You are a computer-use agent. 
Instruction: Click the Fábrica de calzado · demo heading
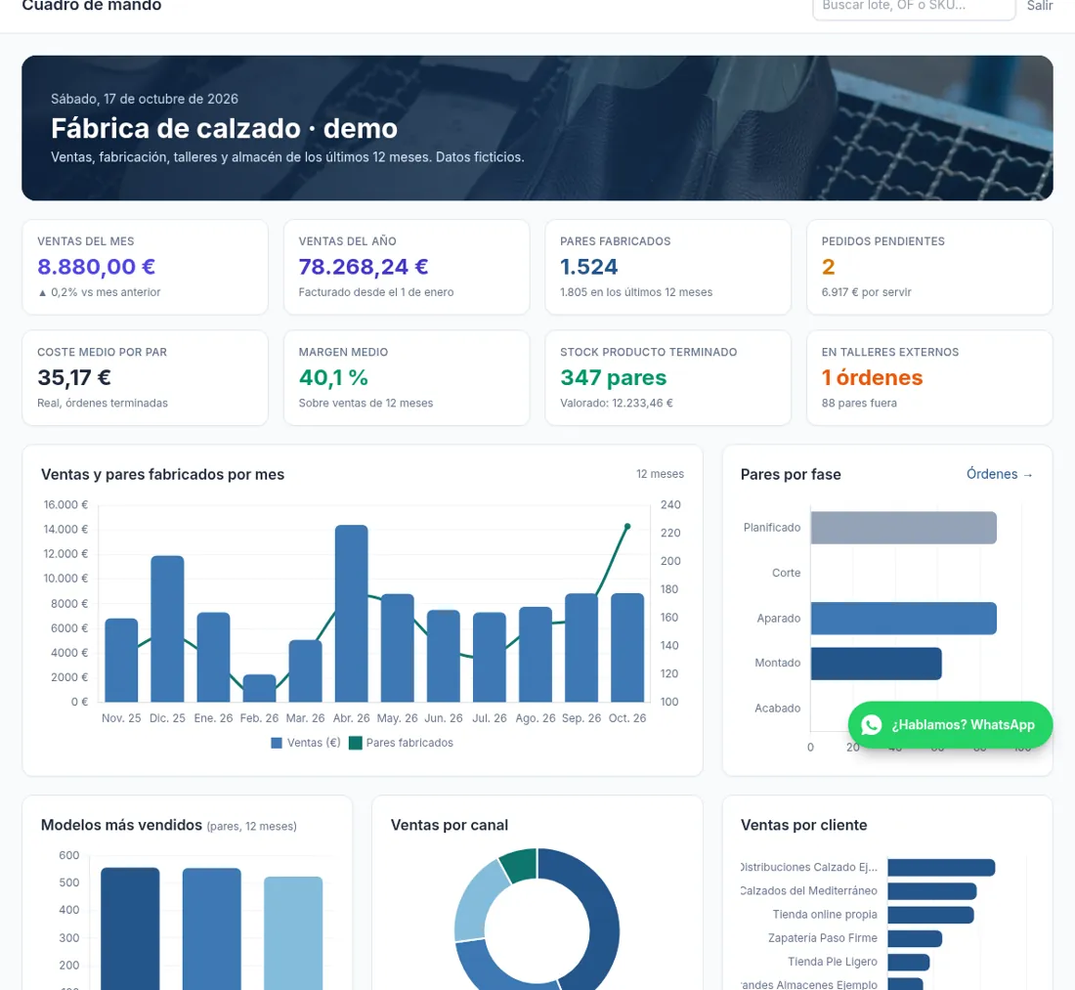pyautogui.click(x=224, y=128)
